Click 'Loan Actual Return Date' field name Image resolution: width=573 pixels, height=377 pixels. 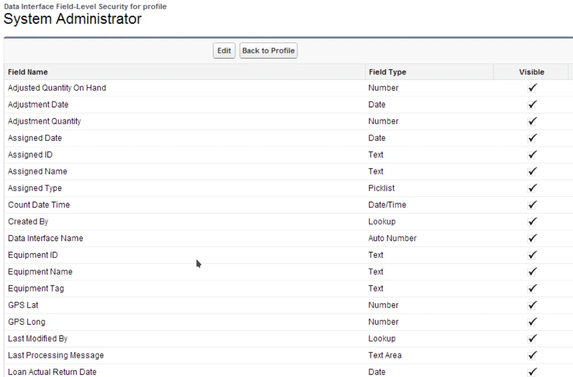[x=52, y=372]
